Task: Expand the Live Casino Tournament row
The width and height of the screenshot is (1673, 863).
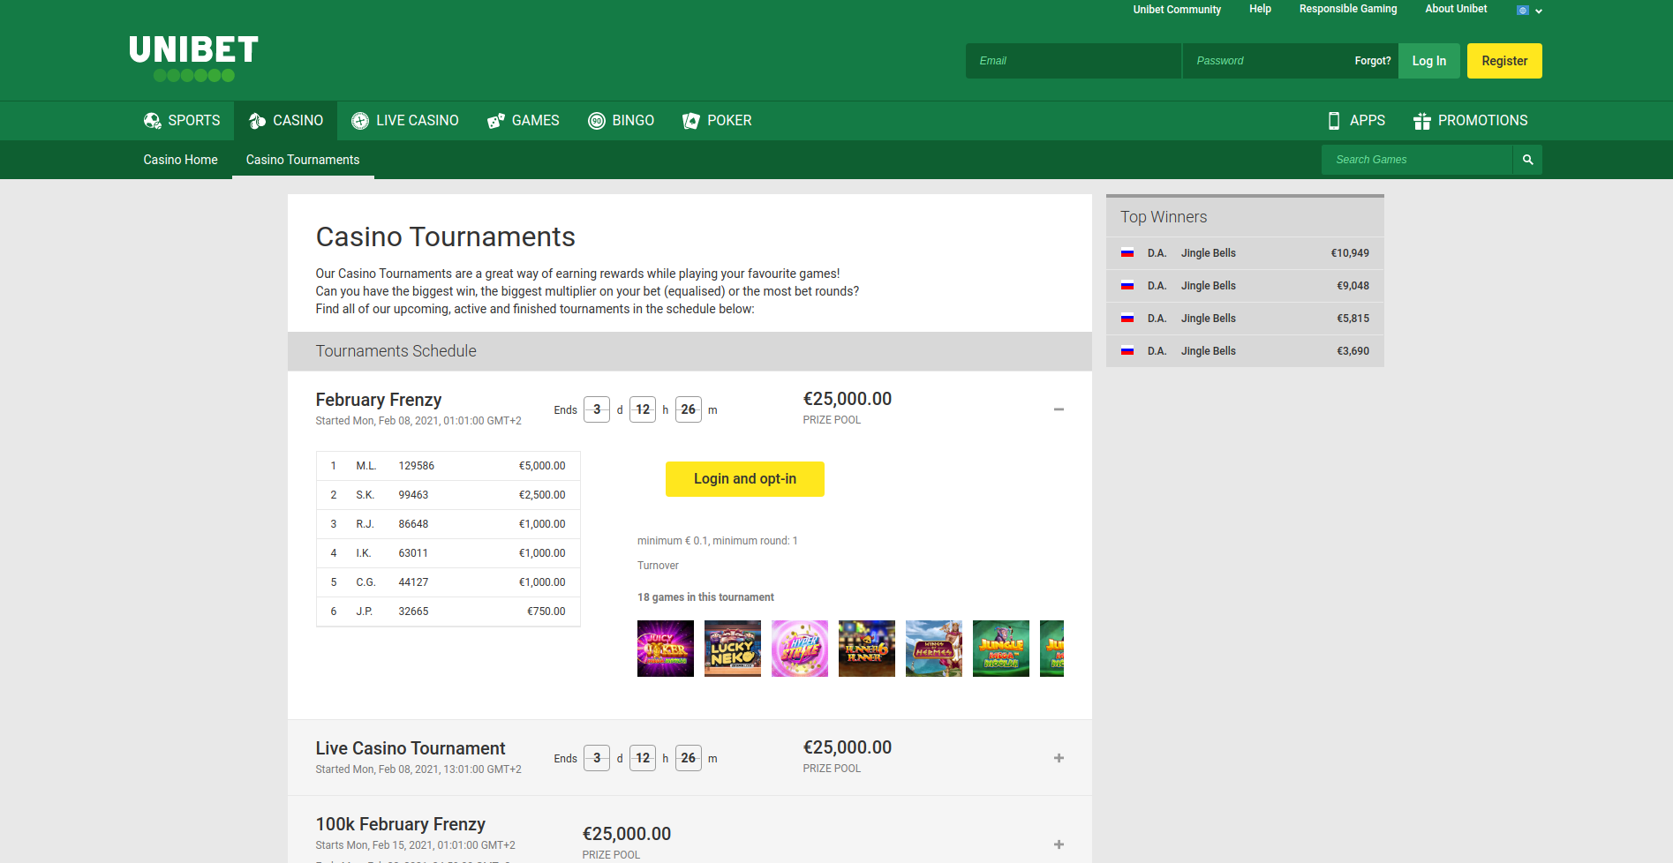Action: pyautogui.click(x=1059, y=758)
